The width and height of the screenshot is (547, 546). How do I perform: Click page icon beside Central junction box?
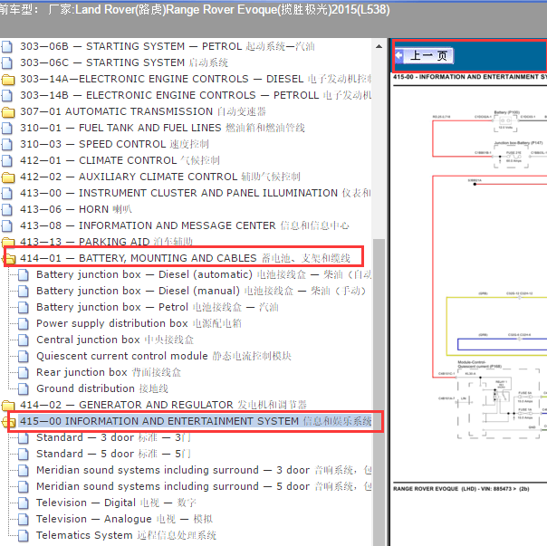24,340
